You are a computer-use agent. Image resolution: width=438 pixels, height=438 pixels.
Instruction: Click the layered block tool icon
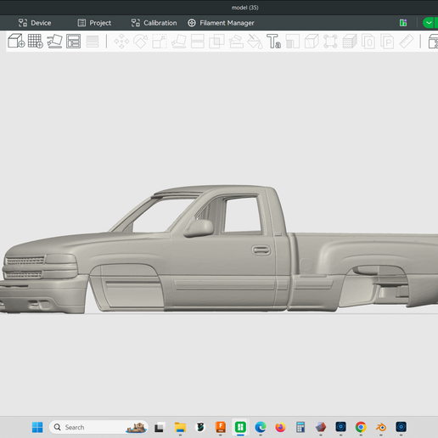tap(350, 42)
